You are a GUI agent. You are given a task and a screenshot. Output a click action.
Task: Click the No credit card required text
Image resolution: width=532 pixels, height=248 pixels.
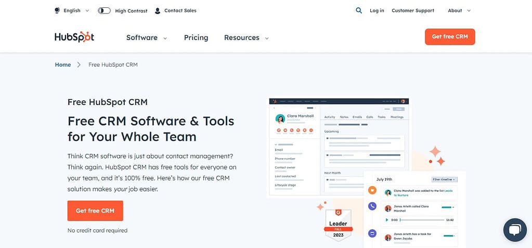pos(97,230)
